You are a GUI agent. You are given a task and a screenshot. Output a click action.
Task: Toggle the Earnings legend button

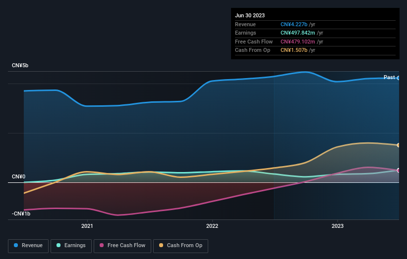pos(71,246)
